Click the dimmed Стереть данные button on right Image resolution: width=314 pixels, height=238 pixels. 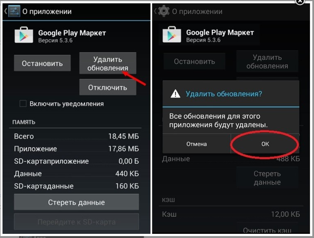pyautogui.click(x=267, y=178)
